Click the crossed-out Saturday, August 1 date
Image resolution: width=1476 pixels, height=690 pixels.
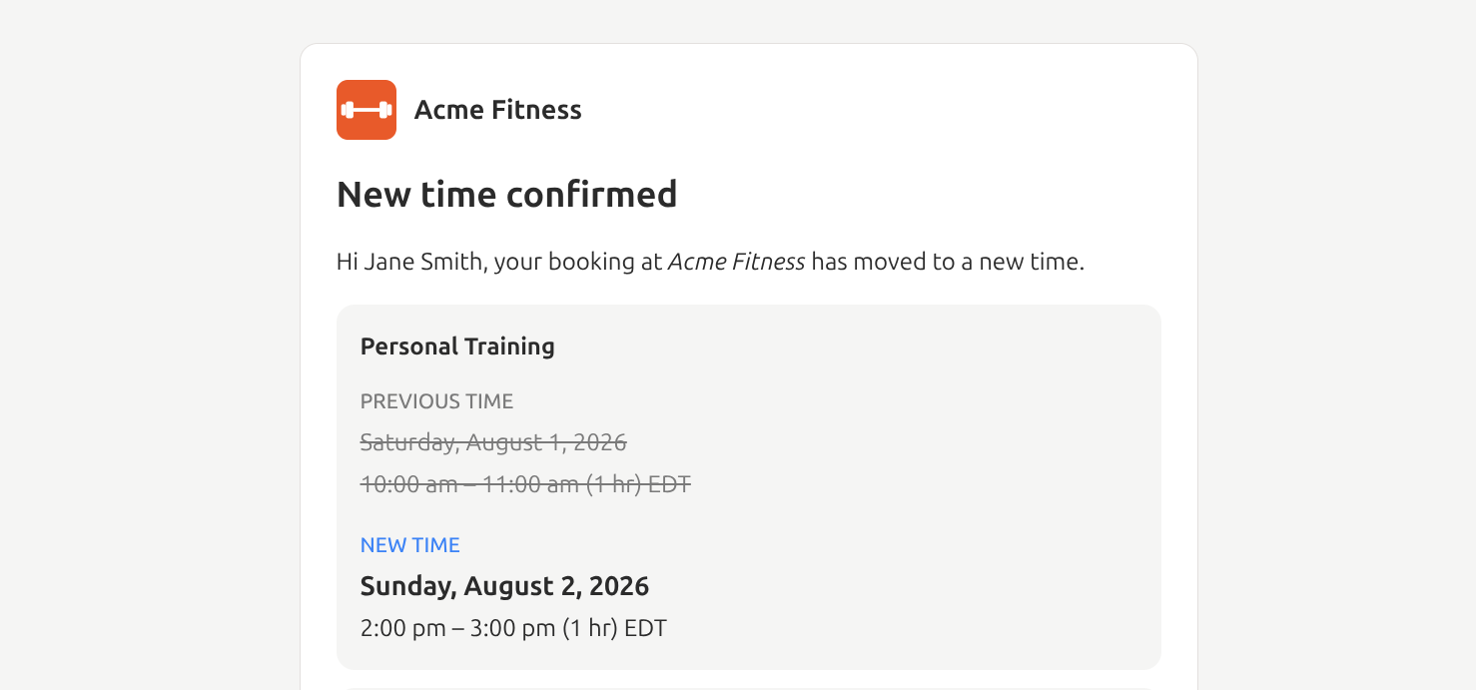[493, 442]
